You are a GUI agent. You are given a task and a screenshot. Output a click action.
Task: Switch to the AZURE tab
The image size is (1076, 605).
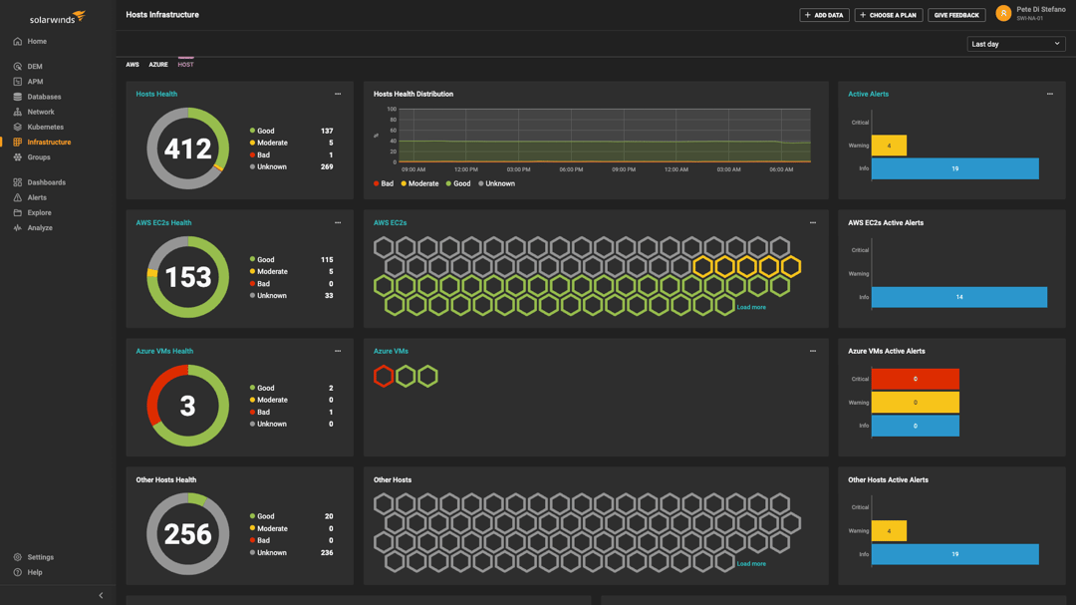coord(158,63)
